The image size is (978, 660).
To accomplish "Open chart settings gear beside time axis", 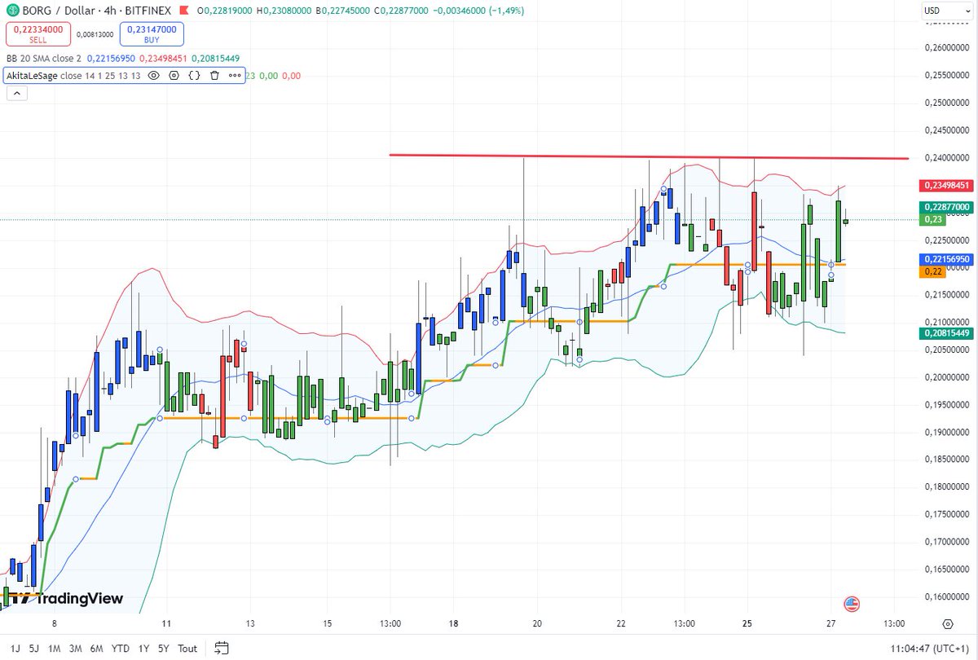I will pyautogui.click(x=947, y=624).
